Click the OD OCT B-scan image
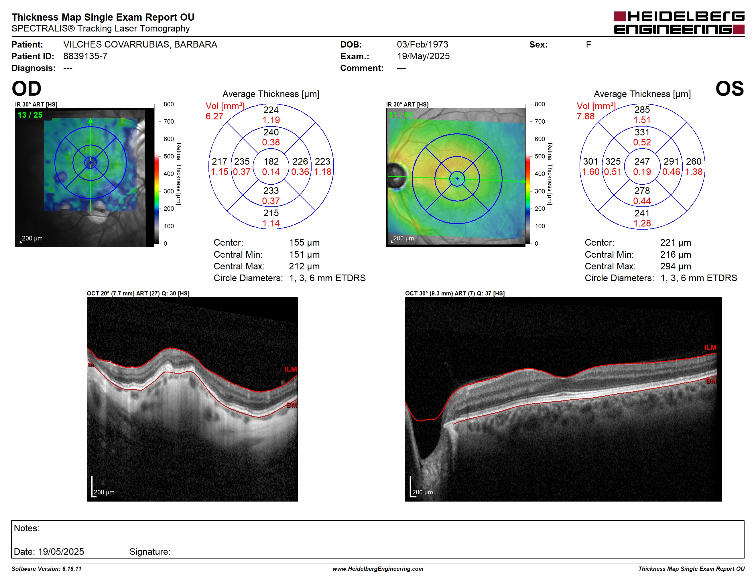This screenshot has width=756, height=584. [x=192, y=399]
